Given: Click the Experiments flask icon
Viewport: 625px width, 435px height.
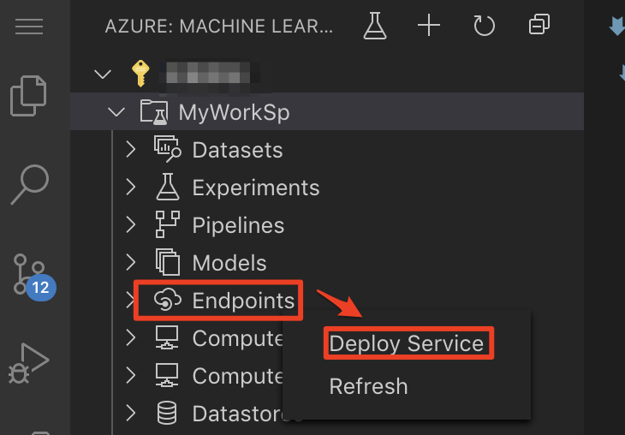Looking at the screenshot, I should pyautogui.click(x=168, y=187).
